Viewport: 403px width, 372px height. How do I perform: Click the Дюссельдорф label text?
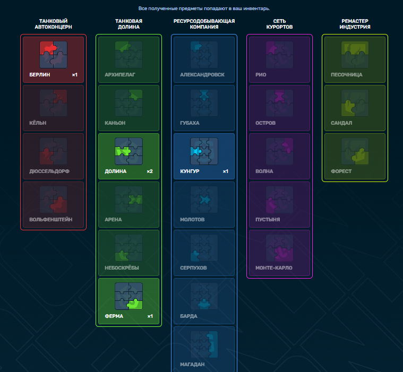pyautogui.click(x=49, y=171)
